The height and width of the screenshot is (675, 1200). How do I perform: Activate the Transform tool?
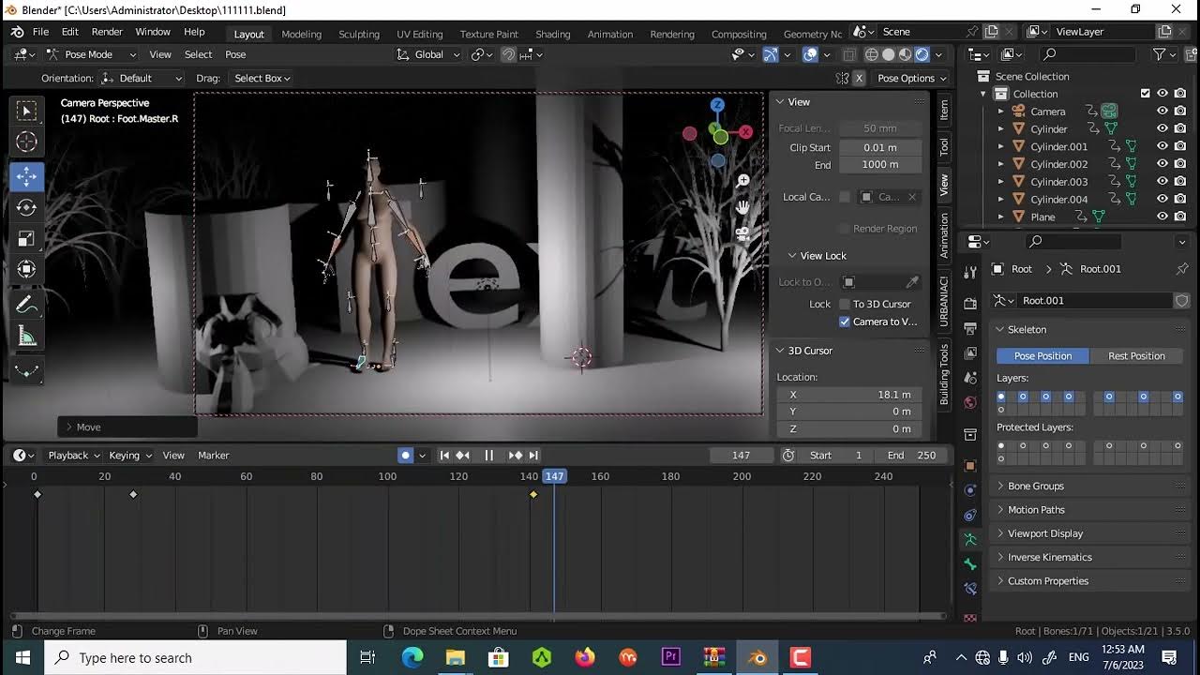point(26,270)
